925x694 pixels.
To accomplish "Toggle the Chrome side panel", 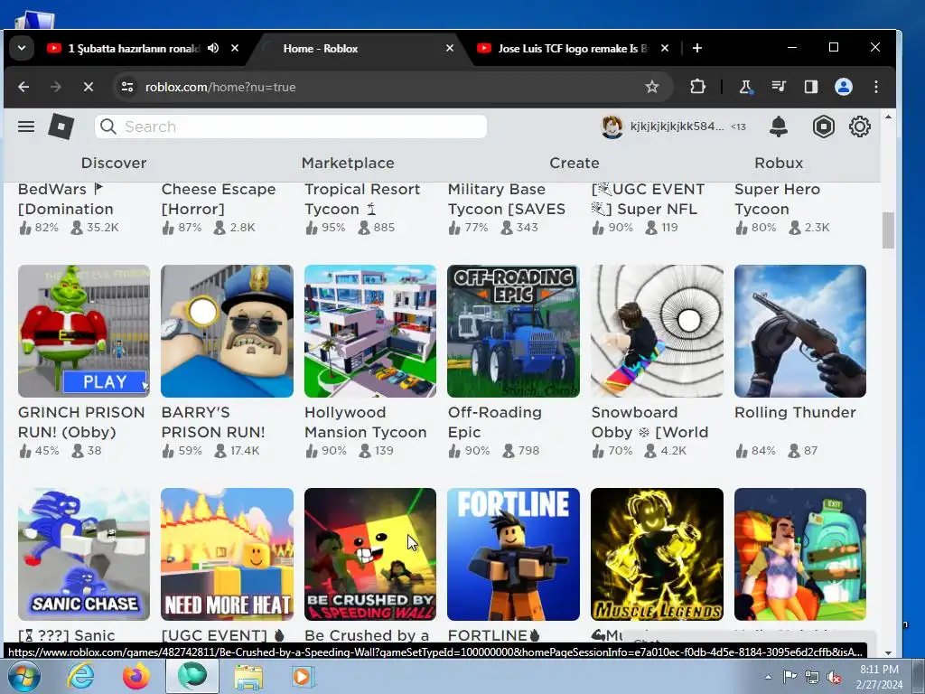I will 811,87.
